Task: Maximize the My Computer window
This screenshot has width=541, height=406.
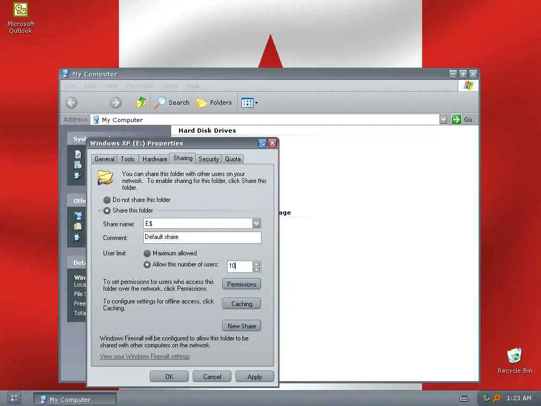Action: [x=463, y=73]
